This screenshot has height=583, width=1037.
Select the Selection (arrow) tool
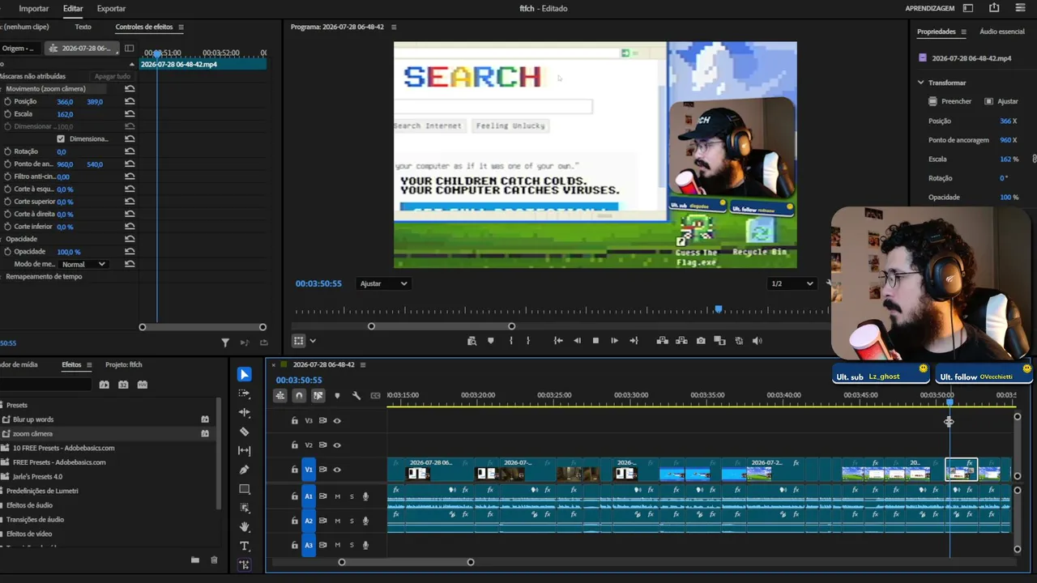pyautogui.click(x=245, y=374)
